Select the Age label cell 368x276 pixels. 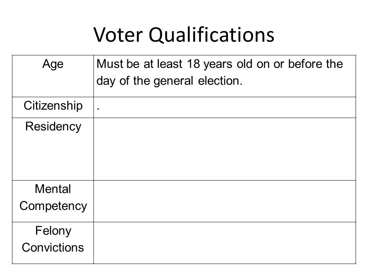click(x=53, y=76)
